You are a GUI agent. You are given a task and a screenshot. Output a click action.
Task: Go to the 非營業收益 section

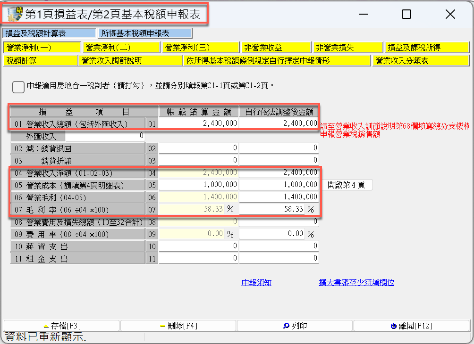276,48
